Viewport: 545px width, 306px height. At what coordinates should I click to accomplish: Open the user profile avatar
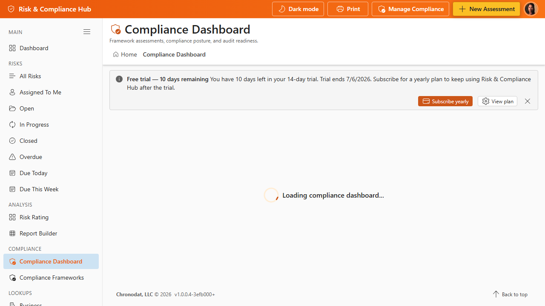531,9
